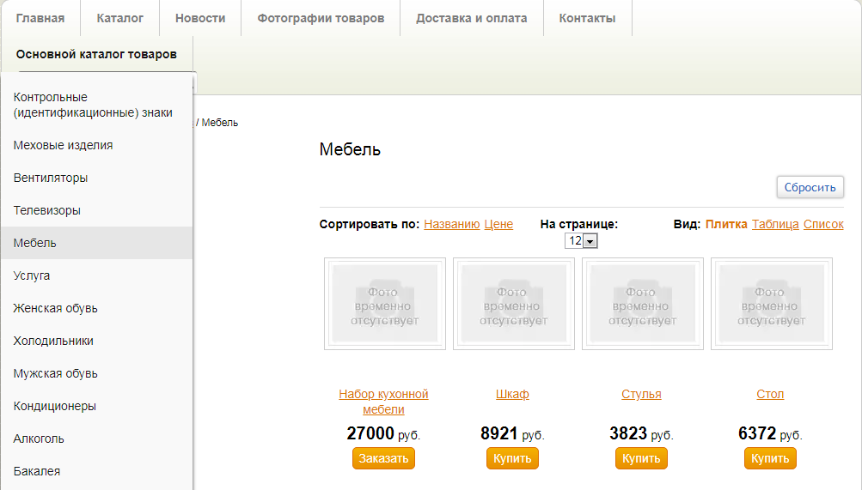Screen dimensions: 862x490
Task: Select Меховые изделия category
Action: pos(63,145)
